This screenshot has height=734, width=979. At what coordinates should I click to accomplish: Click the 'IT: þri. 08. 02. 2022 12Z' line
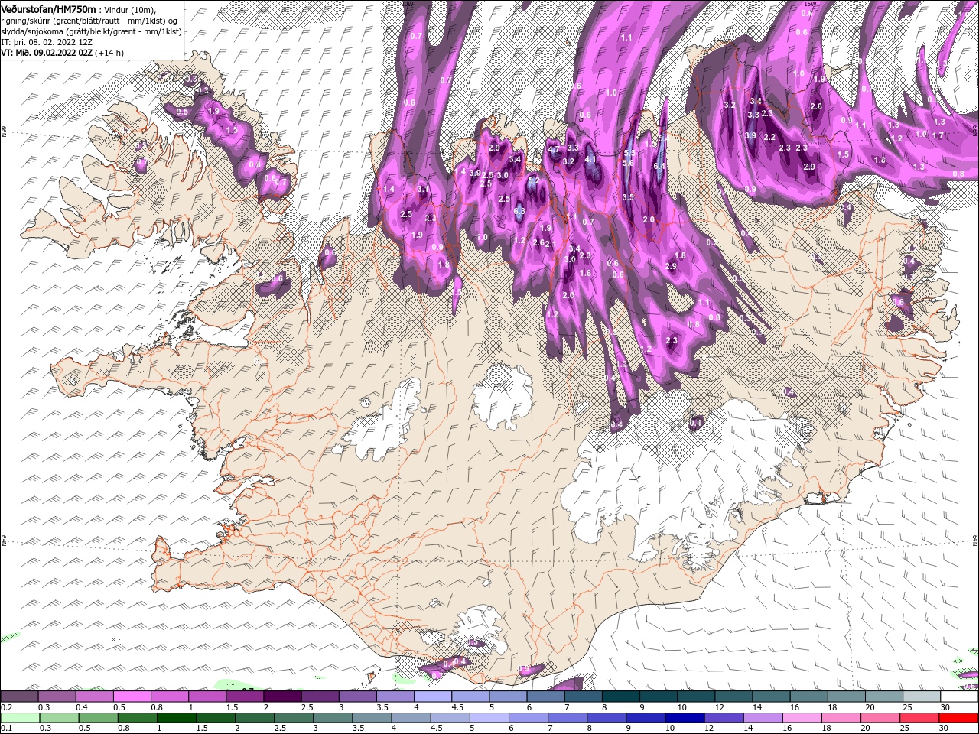click(x=47, y=42)
